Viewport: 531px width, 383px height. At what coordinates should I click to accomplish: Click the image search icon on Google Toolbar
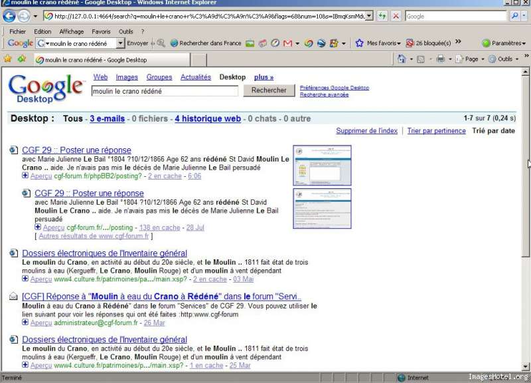click(x=250, y=43)
